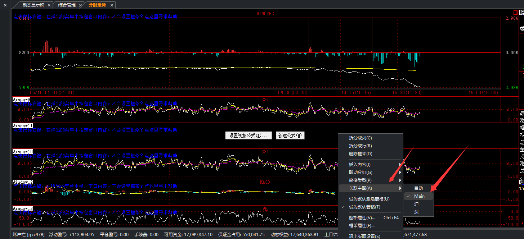Select 自动 in the 关联主图 submenu
The width and height of the screenshot is (524, 239).
419,188
